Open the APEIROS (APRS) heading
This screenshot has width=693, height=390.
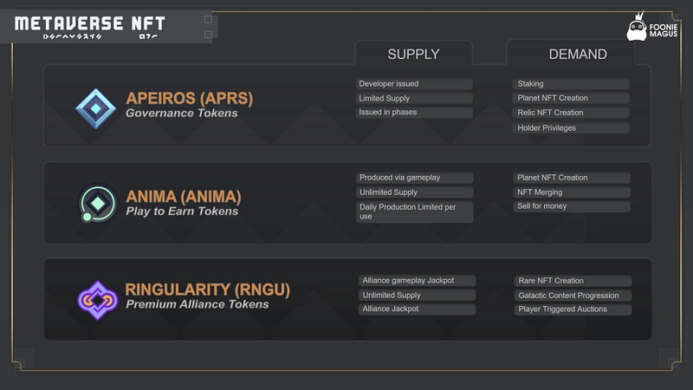coord(189,98)
